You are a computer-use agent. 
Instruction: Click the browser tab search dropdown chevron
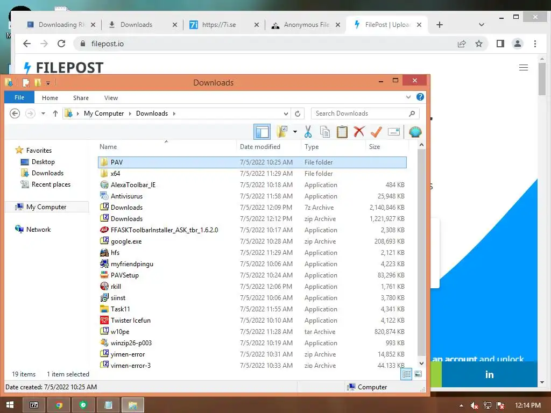click(x=482, y=25)
